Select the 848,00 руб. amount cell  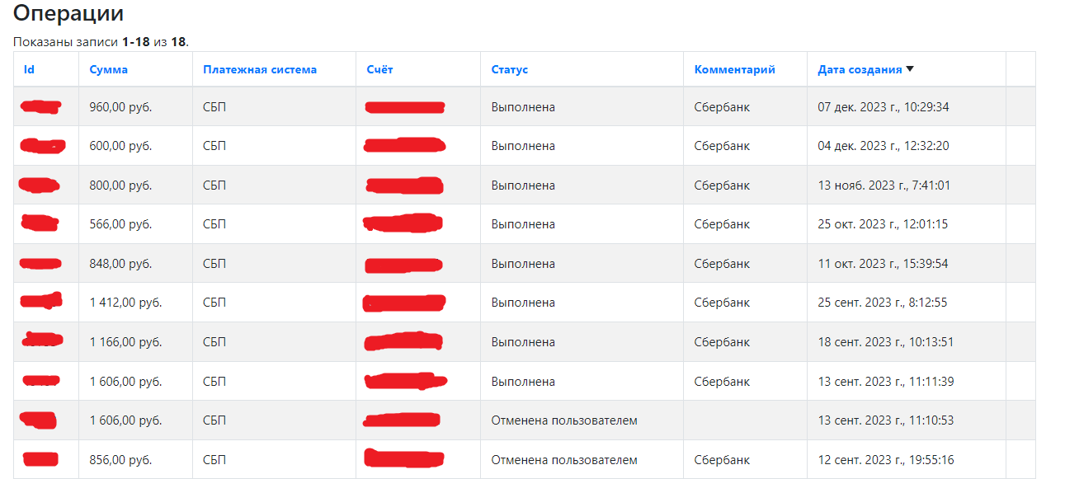tap(135, 264)
